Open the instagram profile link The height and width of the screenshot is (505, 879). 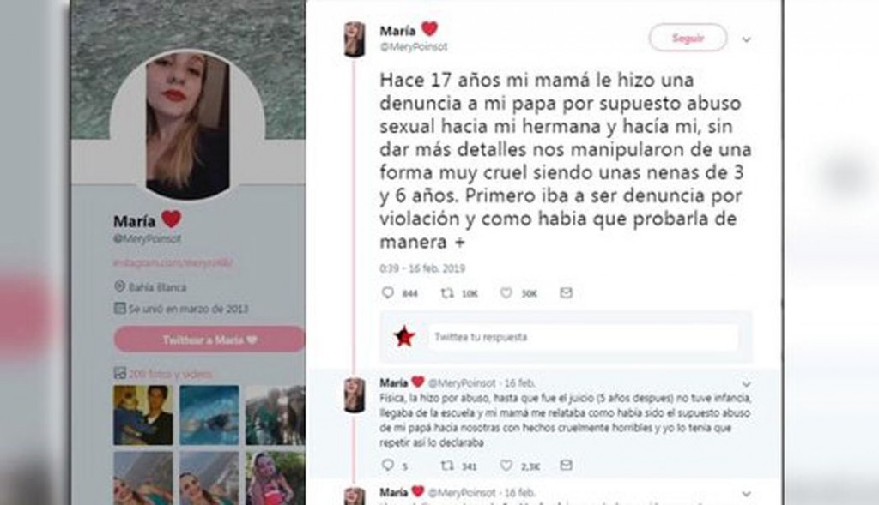pyautogui.click(x=173, y=262)
